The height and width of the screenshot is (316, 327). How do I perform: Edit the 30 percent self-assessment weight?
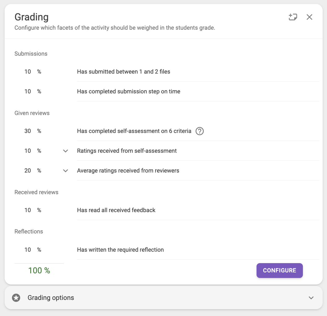tap(28, 131)
